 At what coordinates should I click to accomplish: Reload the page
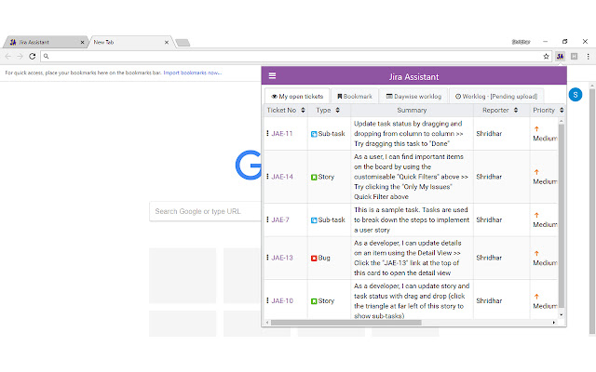[x=33, y=56]
